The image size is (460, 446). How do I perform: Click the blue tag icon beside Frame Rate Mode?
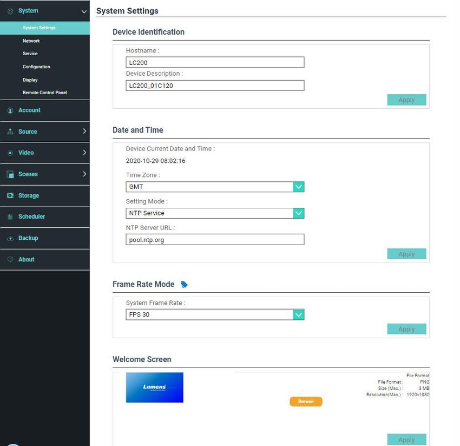(x=184, y=284)
